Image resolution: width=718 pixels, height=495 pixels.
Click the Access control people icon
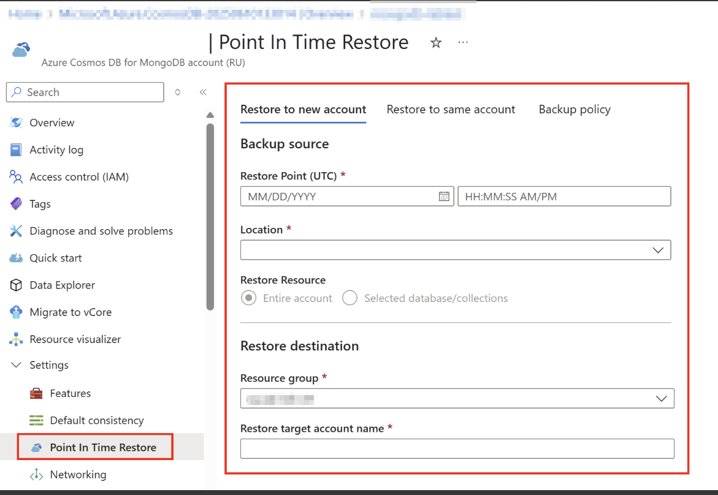[16, 176]
